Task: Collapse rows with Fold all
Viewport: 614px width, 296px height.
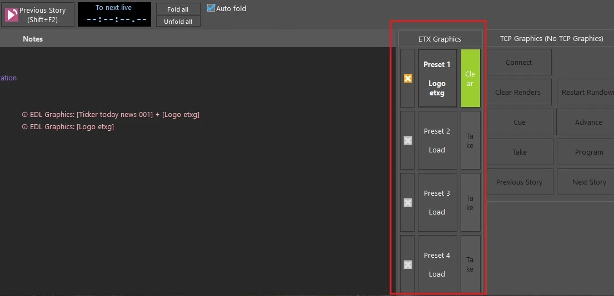Action: click(x=178, y=9)
